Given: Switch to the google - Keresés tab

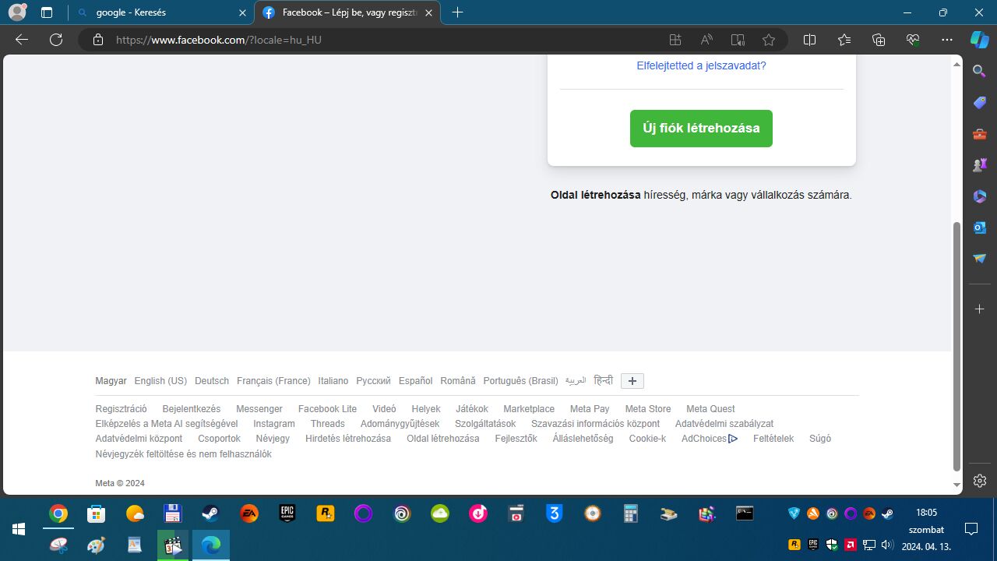Looking at the screenshot, I should 161,12.
